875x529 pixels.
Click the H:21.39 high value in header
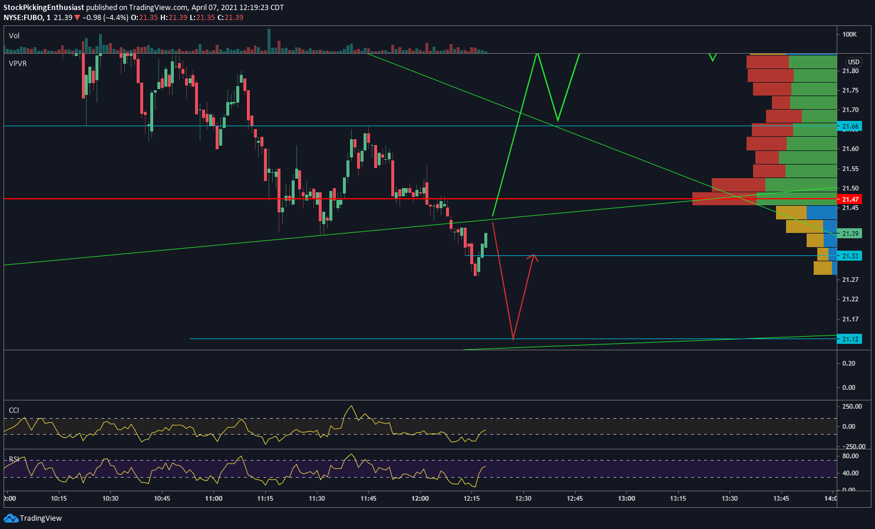[x=174, y=18]
